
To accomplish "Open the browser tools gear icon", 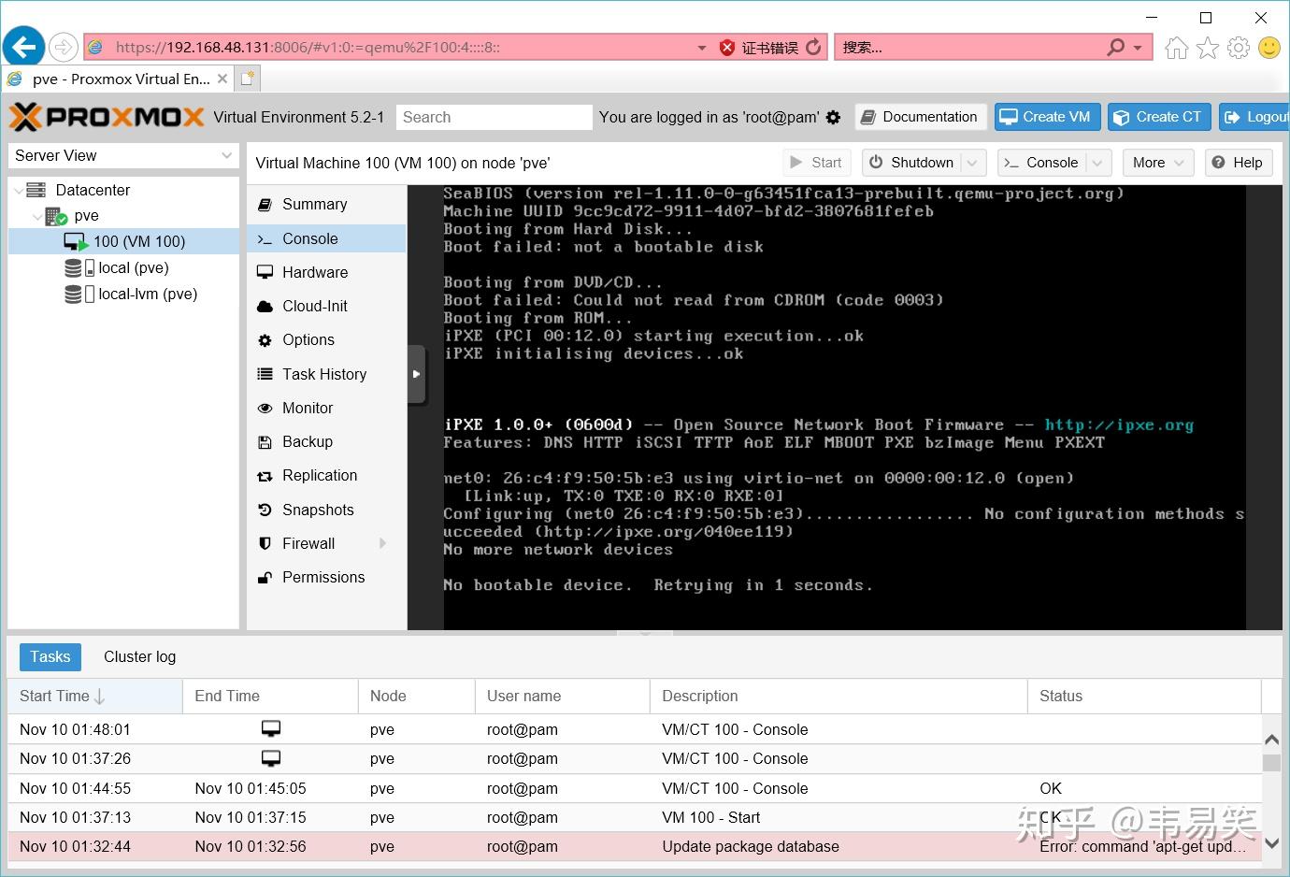I will [1239, 48].
